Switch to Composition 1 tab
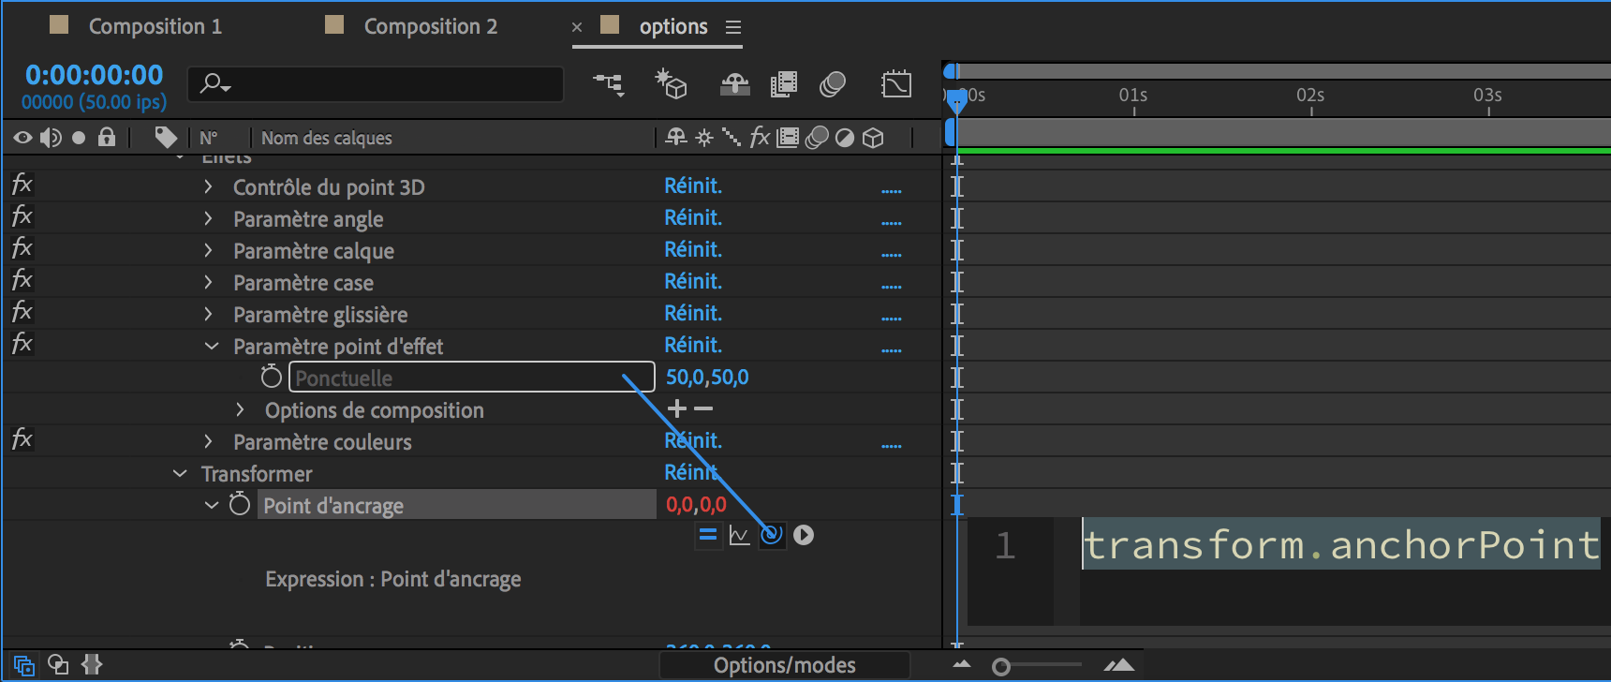The width and height of the screenshot is (1611, 682). click(x=155, y=26)
